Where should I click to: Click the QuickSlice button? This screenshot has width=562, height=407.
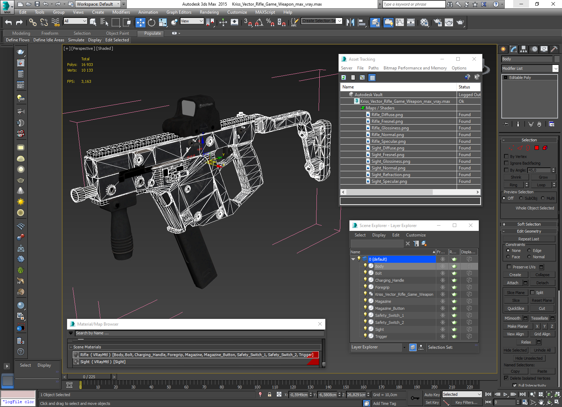point(516,308)
